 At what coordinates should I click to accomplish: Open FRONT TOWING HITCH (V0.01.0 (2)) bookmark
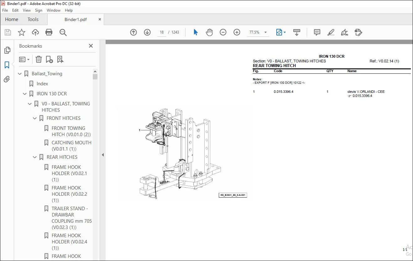click(71, 131)
